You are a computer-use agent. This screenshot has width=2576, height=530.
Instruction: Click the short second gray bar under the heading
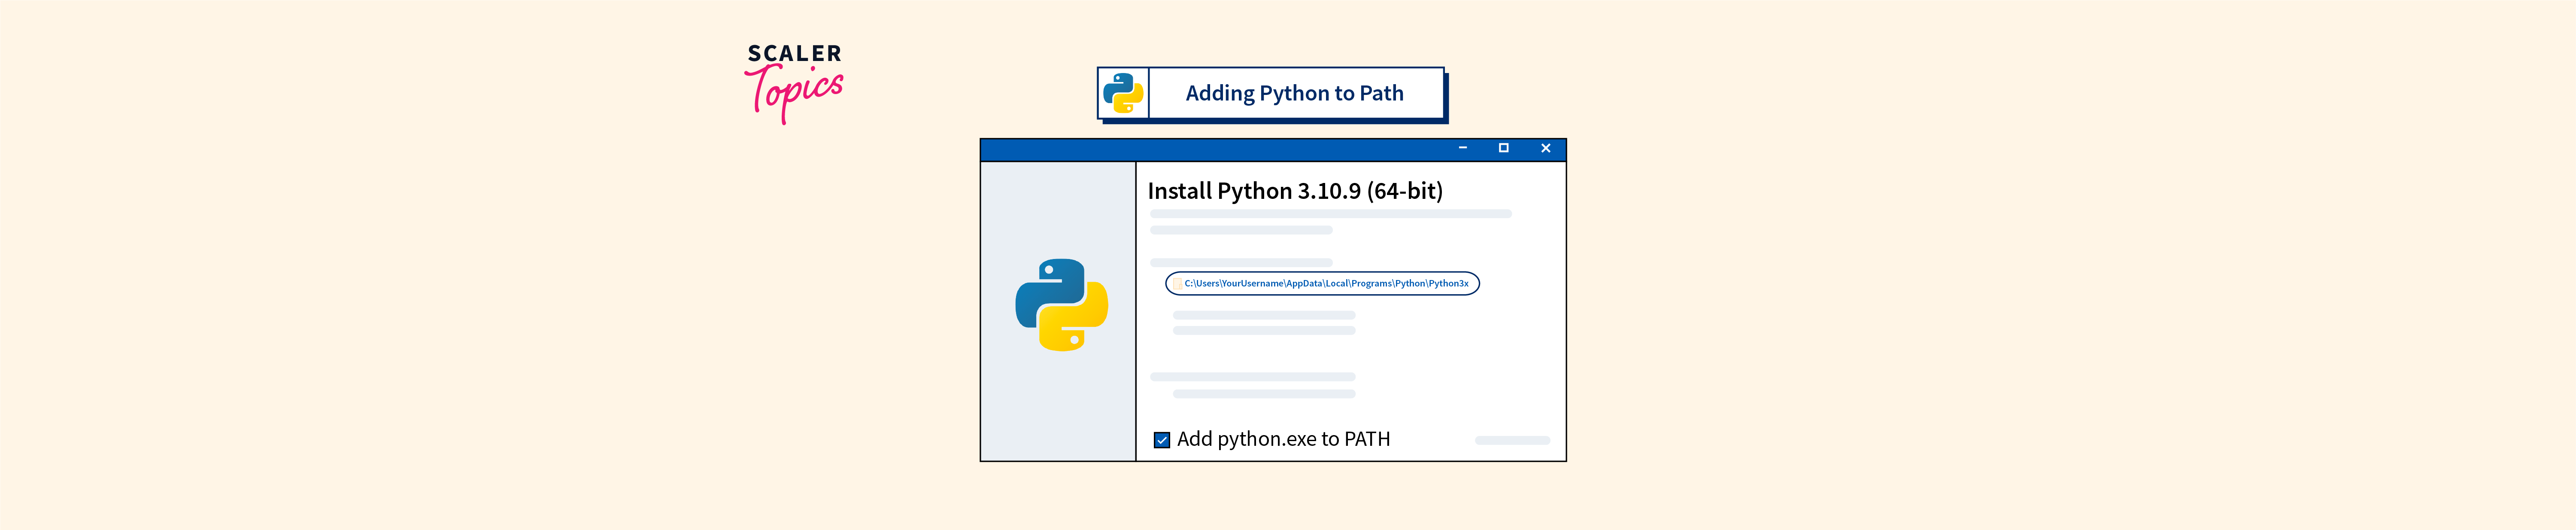coord(1241,230)
